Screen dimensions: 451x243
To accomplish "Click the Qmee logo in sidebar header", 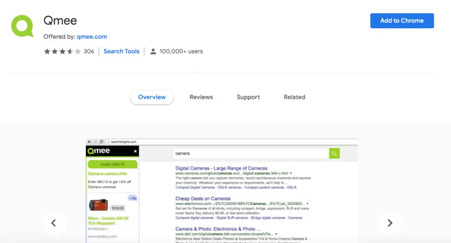I will click(99, 151).
